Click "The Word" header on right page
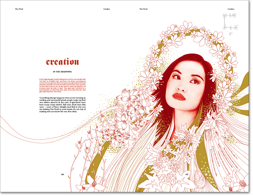This screenshot has width=253, height=196. tap(144, 9)
